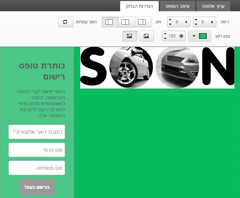Click the swap columns refresh icon
This screenshot has width=240, height=198.
pyautogui.click(x=65, y=22)
